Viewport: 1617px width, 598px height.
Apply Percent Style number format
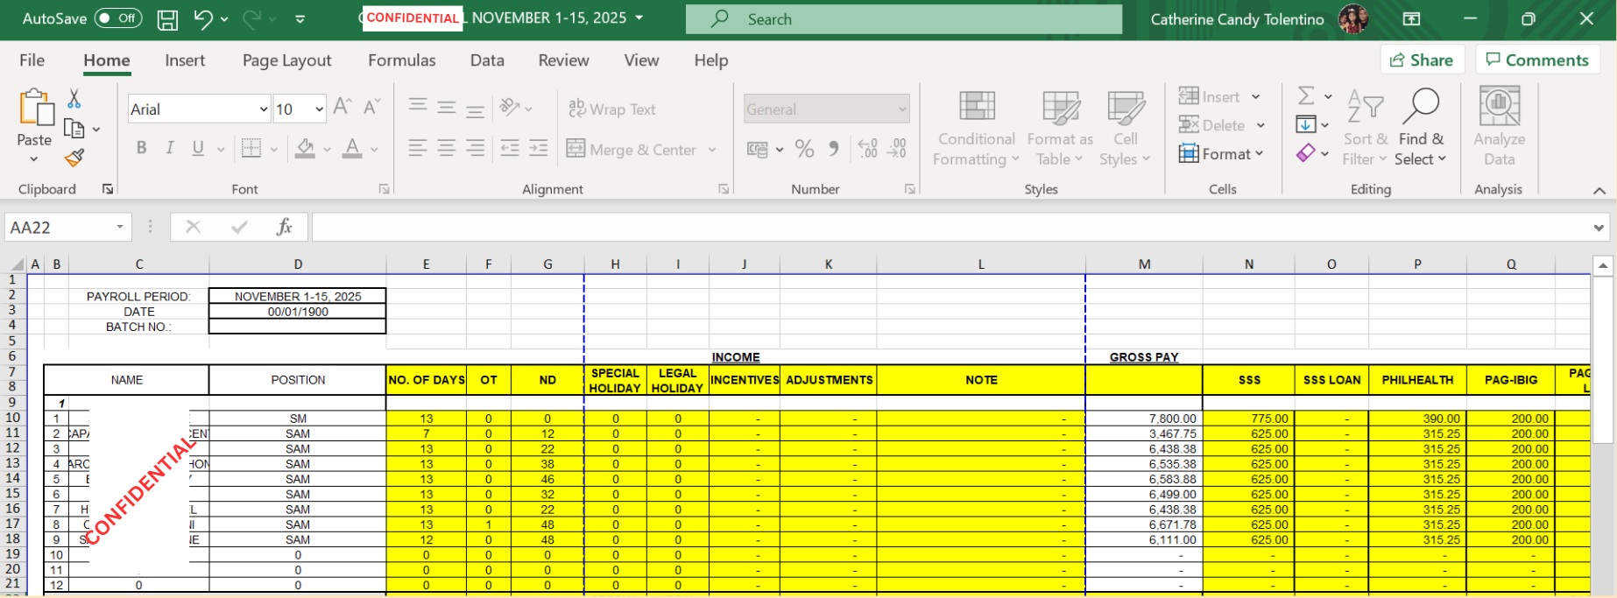pos(804,150)
